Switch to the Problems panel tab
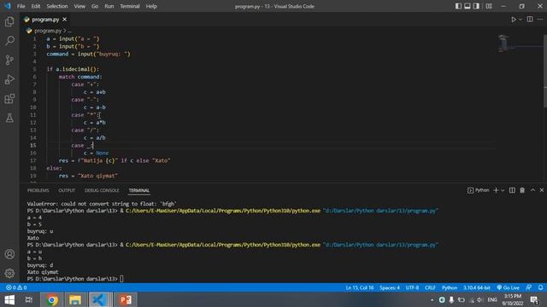The image size is (547, 307). (38, 190)
